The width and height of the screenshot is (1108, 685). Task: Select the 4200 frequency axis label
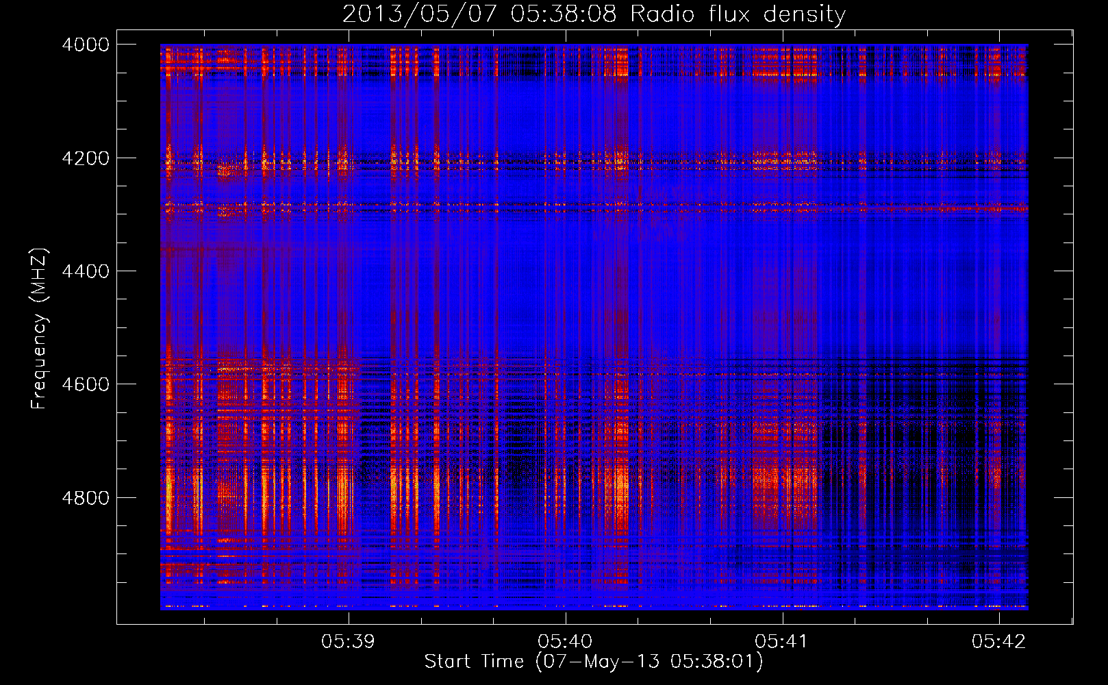coord(86,158)
